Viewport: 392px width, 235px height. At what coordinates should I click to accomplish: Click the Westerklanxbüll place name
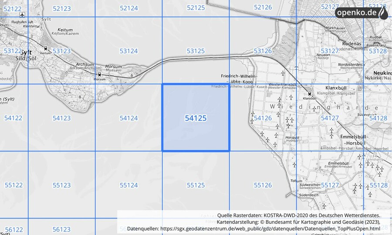click(282, 84)
